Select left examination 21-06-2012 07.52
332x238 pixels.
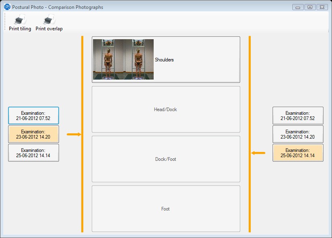[34, 116]
